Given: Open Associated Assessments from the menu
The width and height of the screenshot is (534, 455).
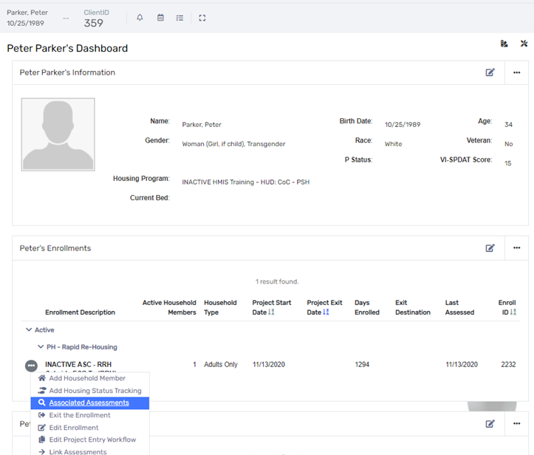Looking at the screenshot, I should 90,403.
